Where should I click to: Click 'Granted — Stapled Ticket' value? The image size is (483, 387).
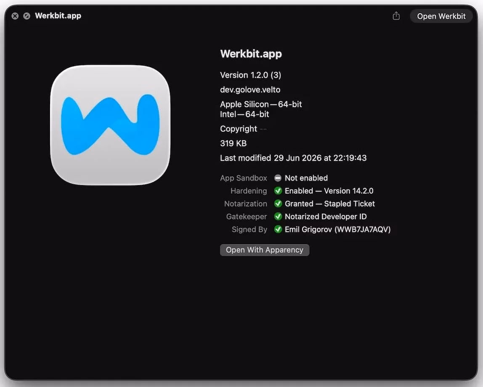click(x=329, y=204)
